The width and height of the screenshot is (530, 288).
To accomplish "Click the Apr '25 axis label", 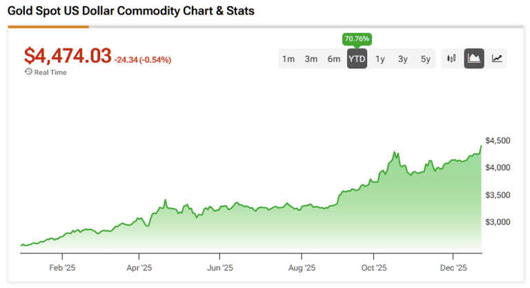I will point(140,267).
